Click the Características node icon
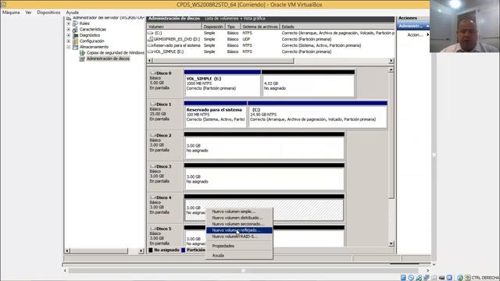The height and width of the screenshot is (281, 500). [75, 30]
